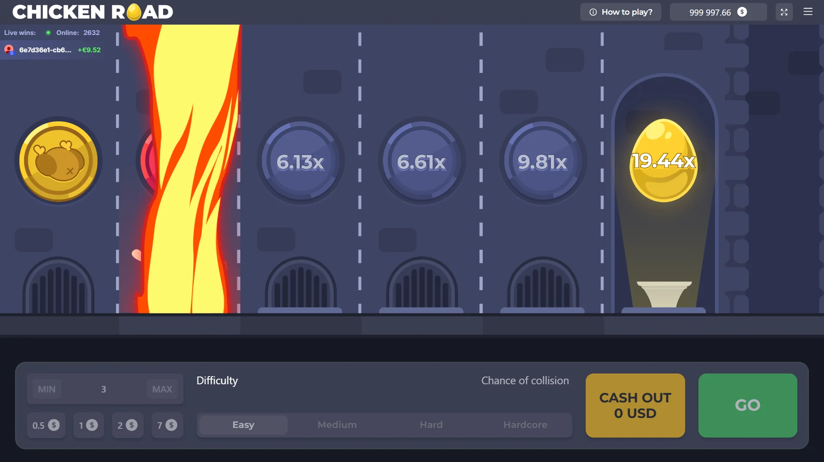Click the Difficulty label
This screenshot has width=824, height=462.
coord(217,380)
